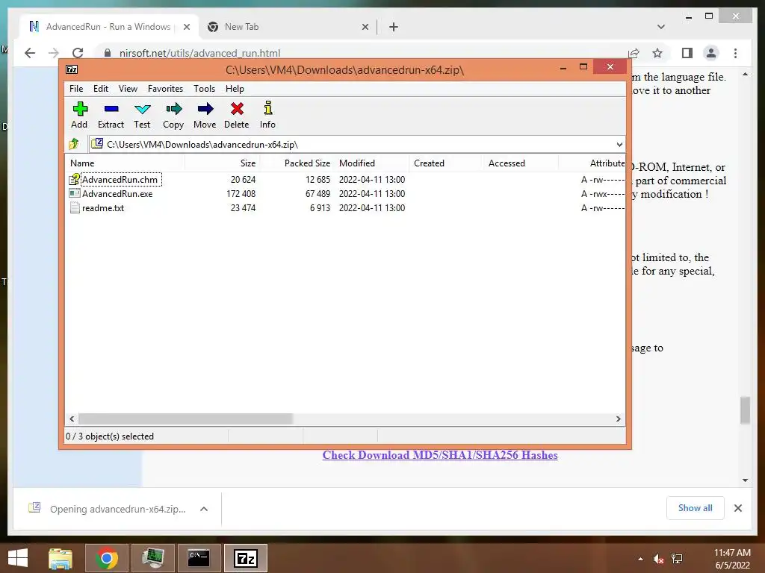This screenshot has width=765, height=573.
Task: Open the Chrome profile avatar
Action: coord(711,53)
